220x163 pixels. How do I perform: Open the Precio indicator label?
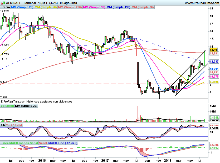coord(5,7)
